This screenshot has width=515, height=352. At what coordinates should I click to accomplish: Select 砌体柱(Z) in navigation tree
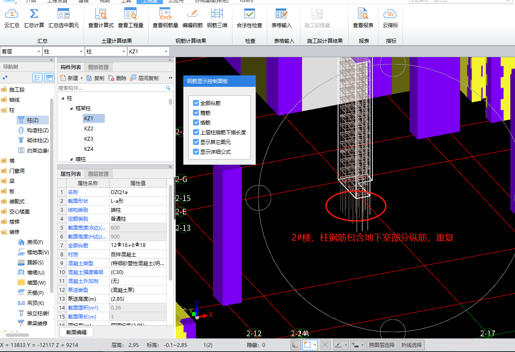[33, 141]
